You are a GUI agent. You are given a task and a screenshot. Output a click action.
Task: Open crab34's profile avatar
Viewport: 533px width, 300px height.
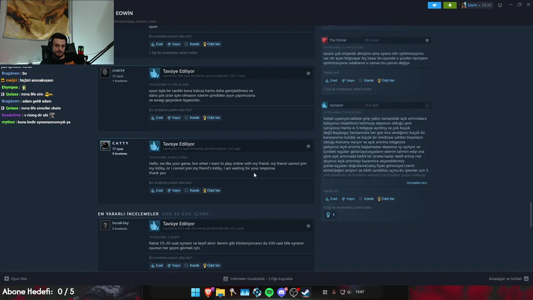click(105, 72)
